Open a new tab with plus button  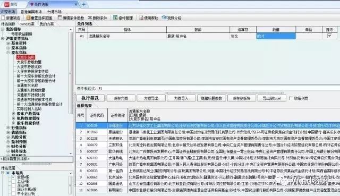pyautogui.click(x=84, y=4)
